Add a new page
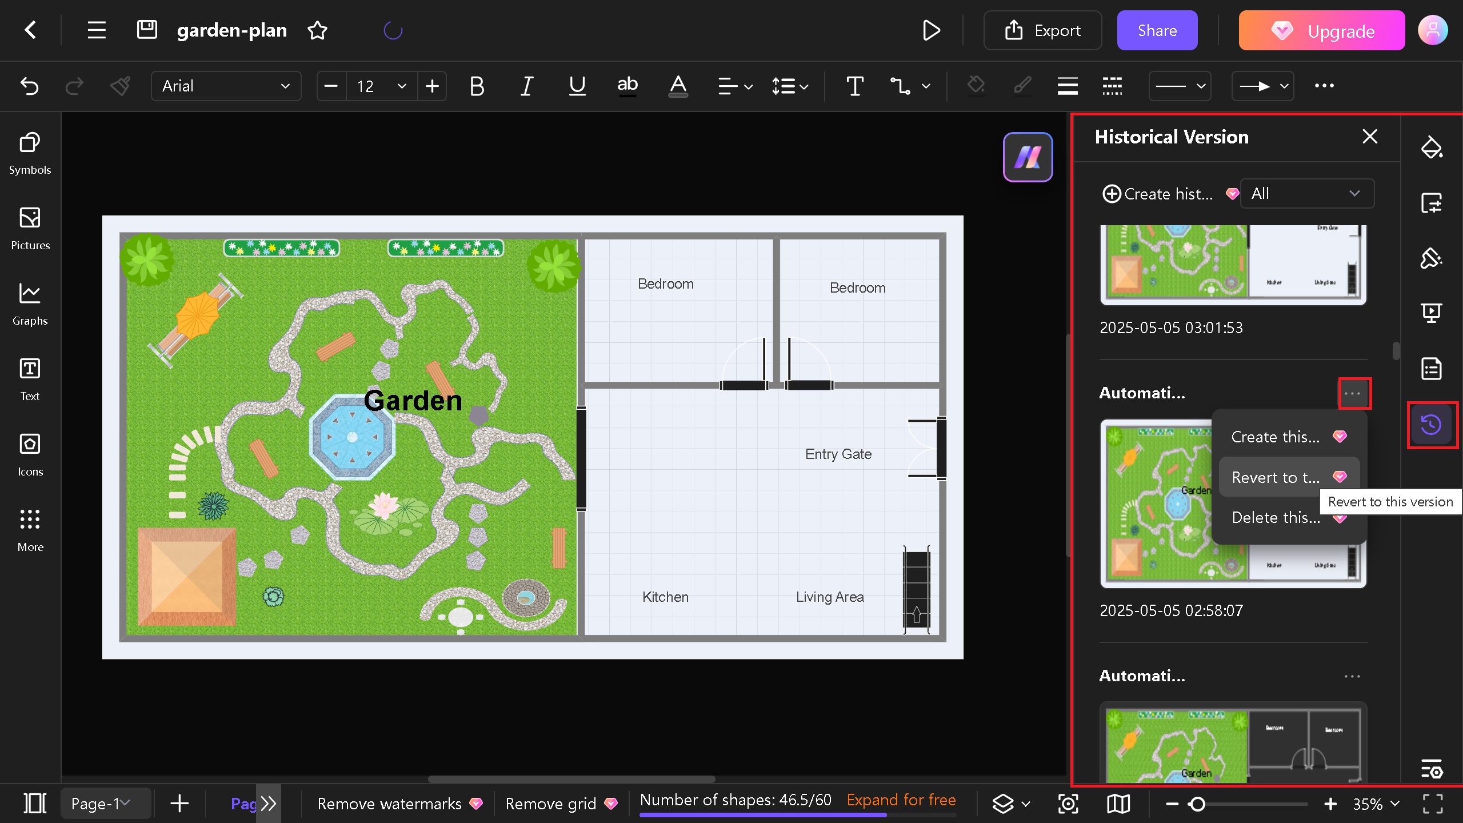 [179, 804]
